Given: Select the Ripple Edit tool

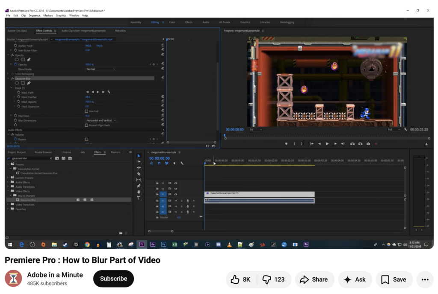Looking at the screenshot, I should [x=139, y=168].
